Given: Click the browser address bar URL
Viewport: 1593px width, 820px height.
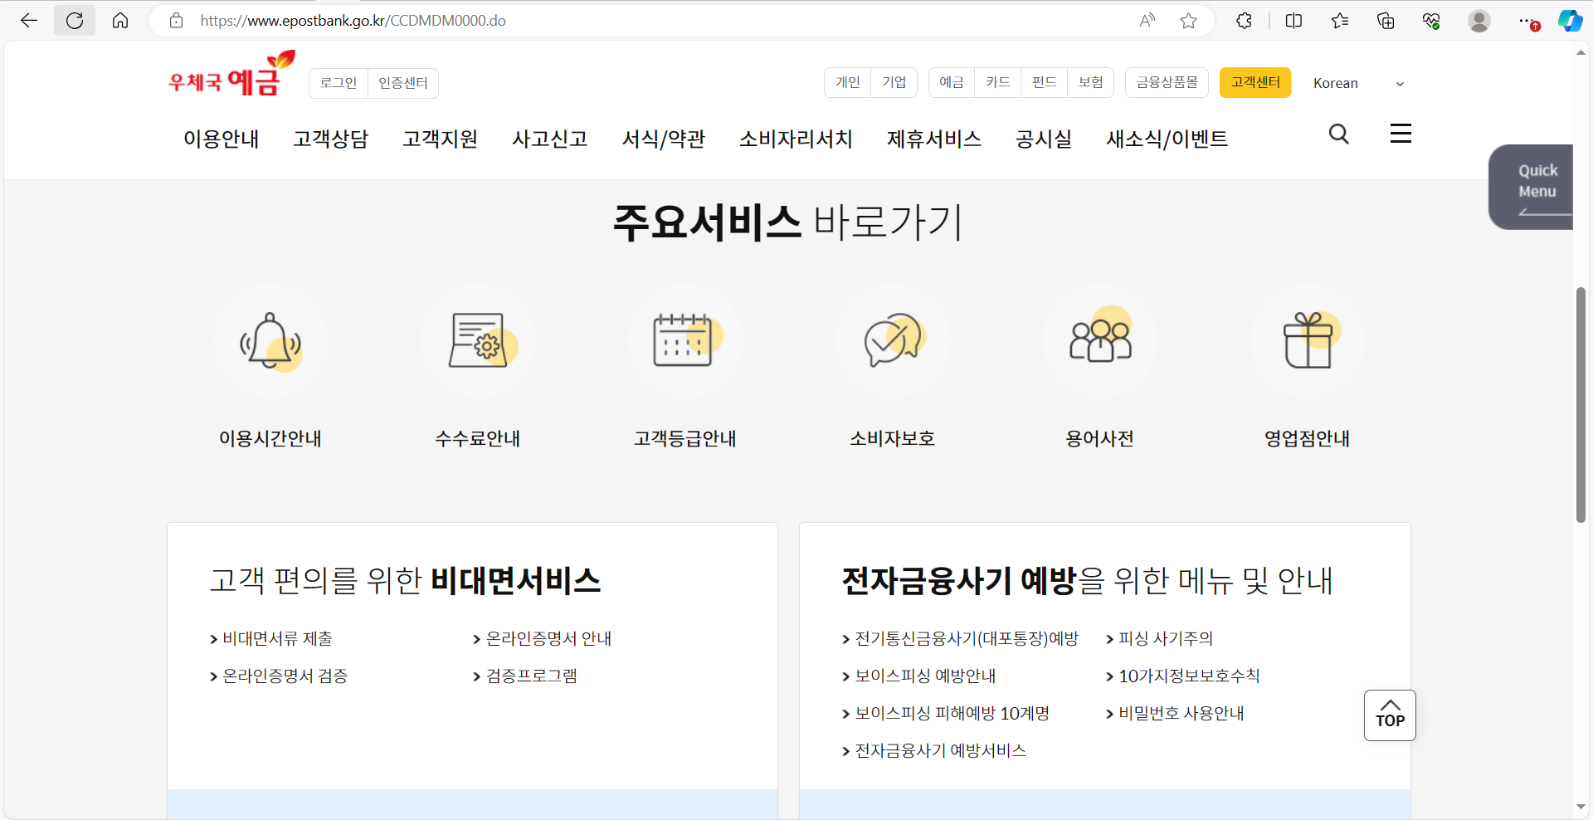Looking at the screenshot, I should 353,21.
